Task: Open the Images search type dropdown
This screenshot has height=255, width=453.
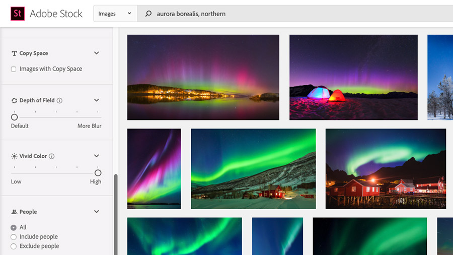Action: tap(115, 14)
